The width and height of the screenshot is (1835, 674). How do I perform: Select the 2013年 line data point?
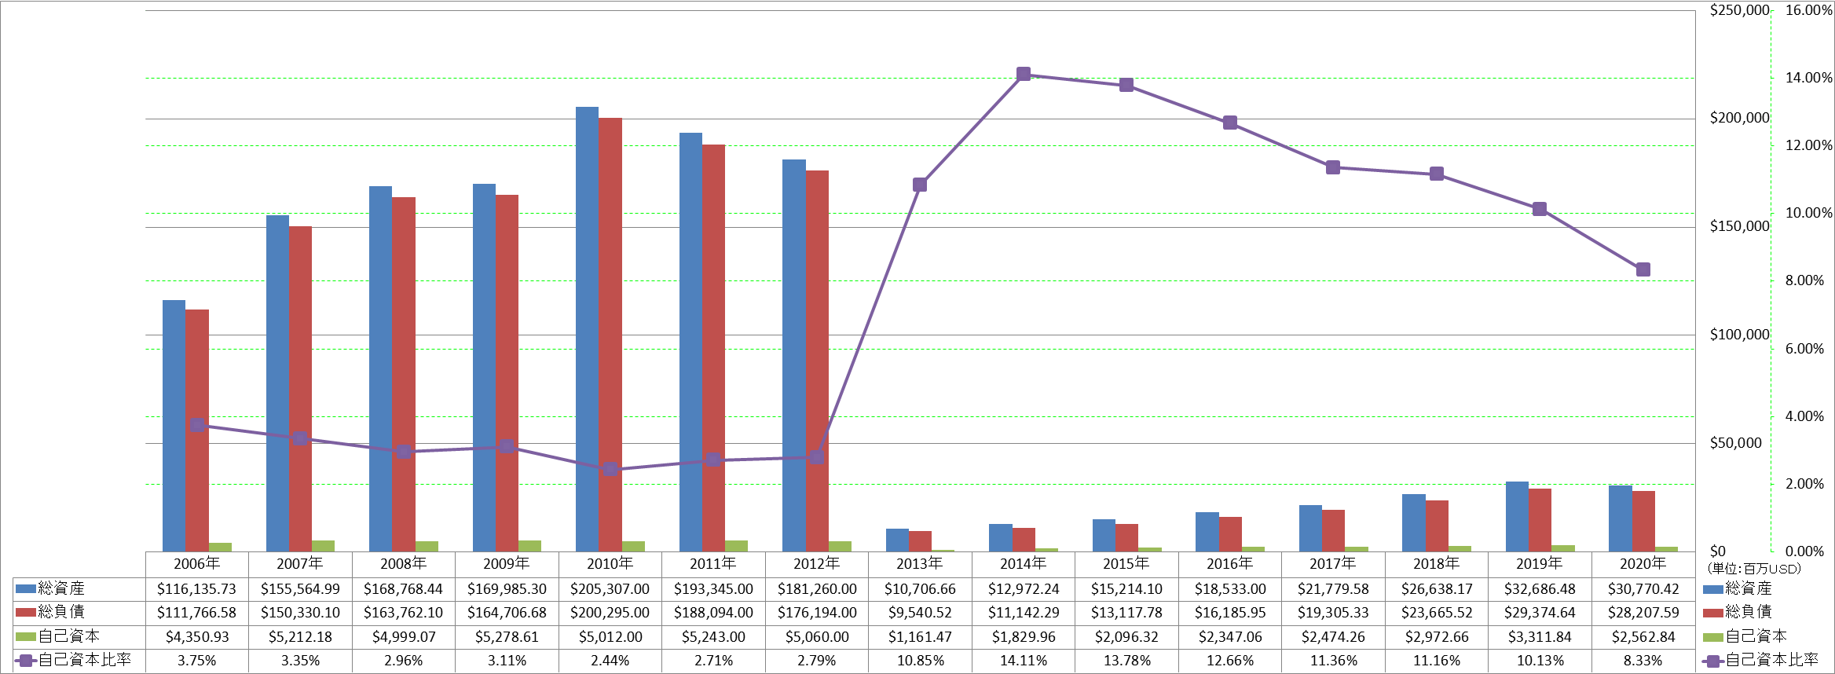920,185
